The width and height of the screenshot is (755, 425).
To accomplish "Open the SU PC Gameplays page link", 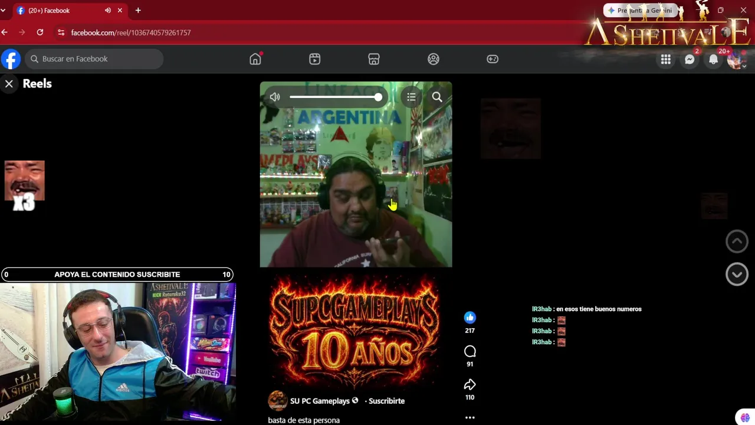I will pos(320,401).
